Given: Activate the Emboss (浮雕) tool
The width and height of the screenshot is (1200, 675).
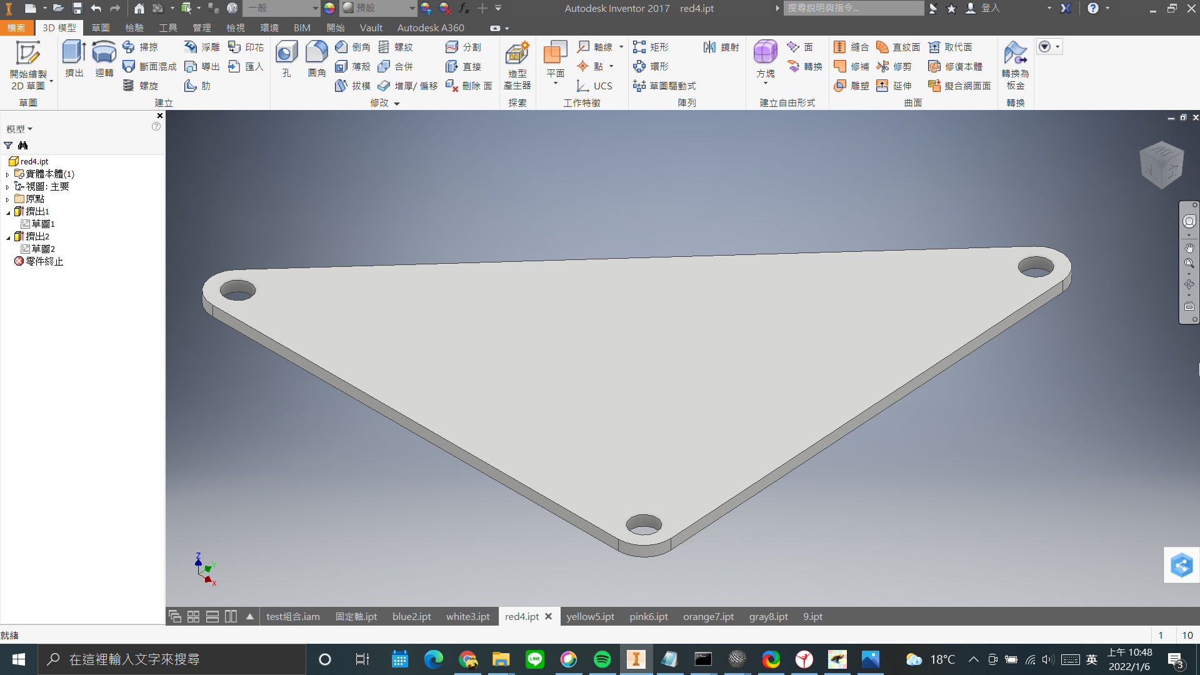Looking at the screenshot, I should pos(202,47).
